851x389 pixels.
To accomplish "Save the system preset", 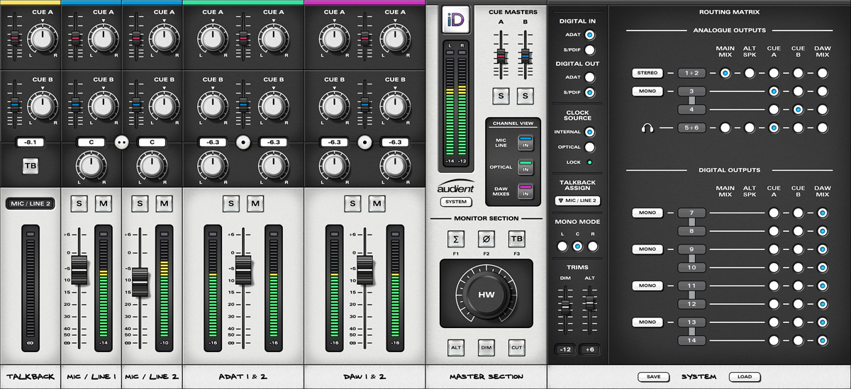I will (x=653, y=377).
